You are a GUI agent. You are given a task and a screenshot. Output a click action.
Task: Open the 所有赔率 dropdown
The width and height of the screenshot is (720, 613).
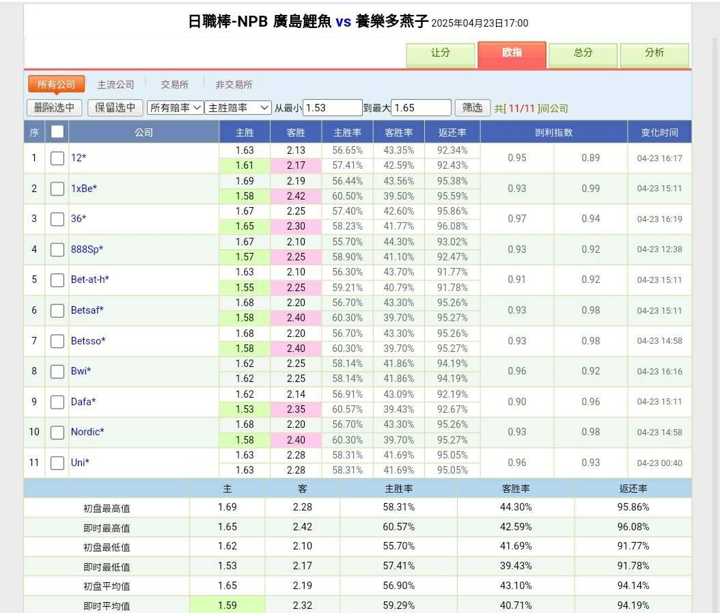175,108
